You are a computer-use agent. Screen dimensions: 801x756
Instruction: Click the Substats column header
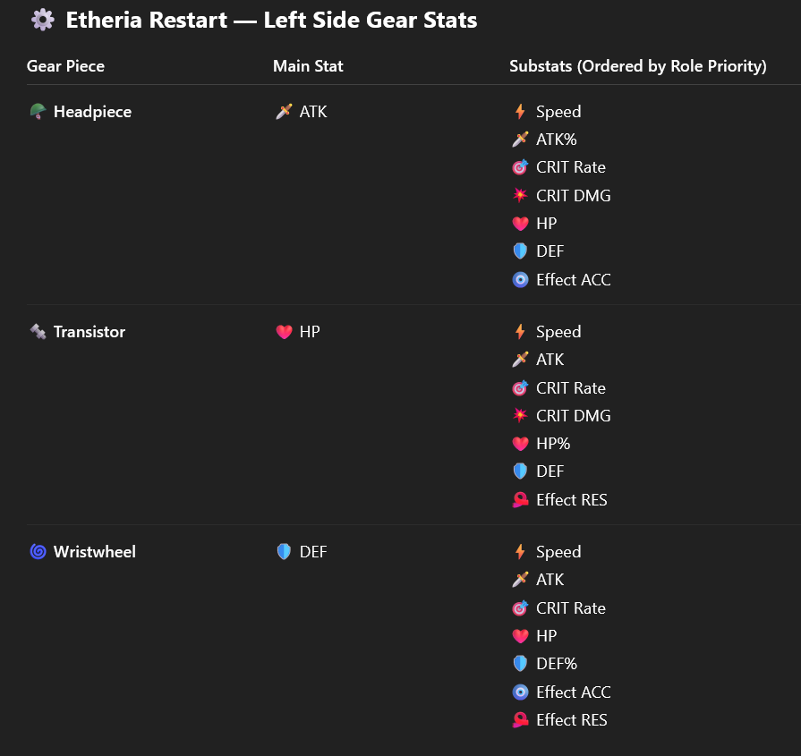coord(638,66)
